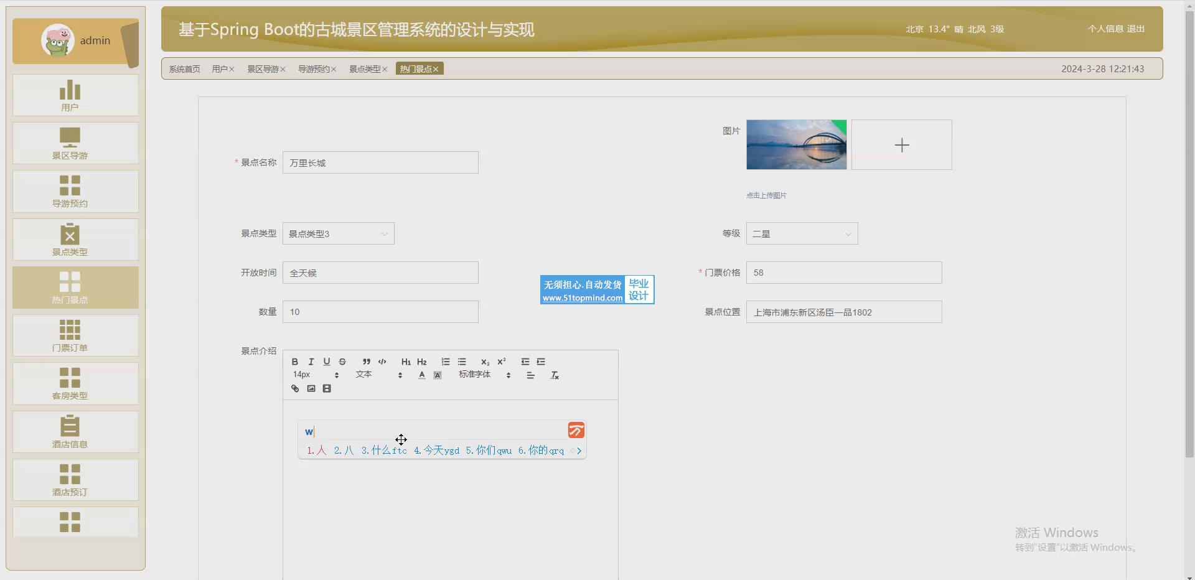Toggle italic formatting in the editor
Image resolution: width=1195 pixels, height=580 pixels.
click(x=311, y=362)
